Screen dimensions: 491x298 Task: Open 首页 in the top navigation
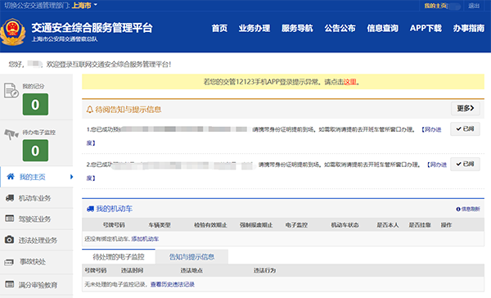pyautogui.click(x=219, y=28)
